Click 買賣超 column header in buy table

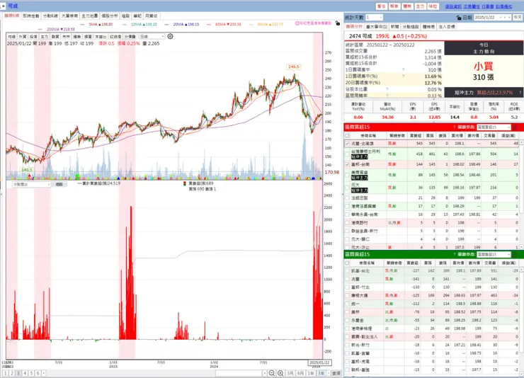[416, 136]
